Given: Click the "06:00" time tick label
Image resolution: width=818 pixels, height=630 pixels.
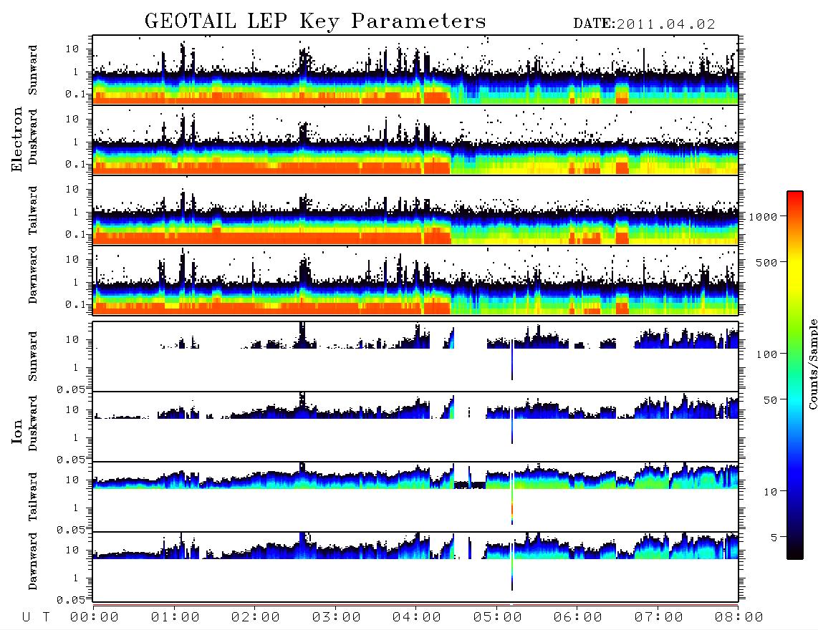Looking at the screenshot, I should pyautogui.click(x=578, y=618).
